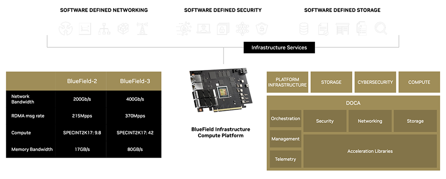Click the BlueField card image
The height and width of the screenshot is (179, 446).
[x=221, y=90]
